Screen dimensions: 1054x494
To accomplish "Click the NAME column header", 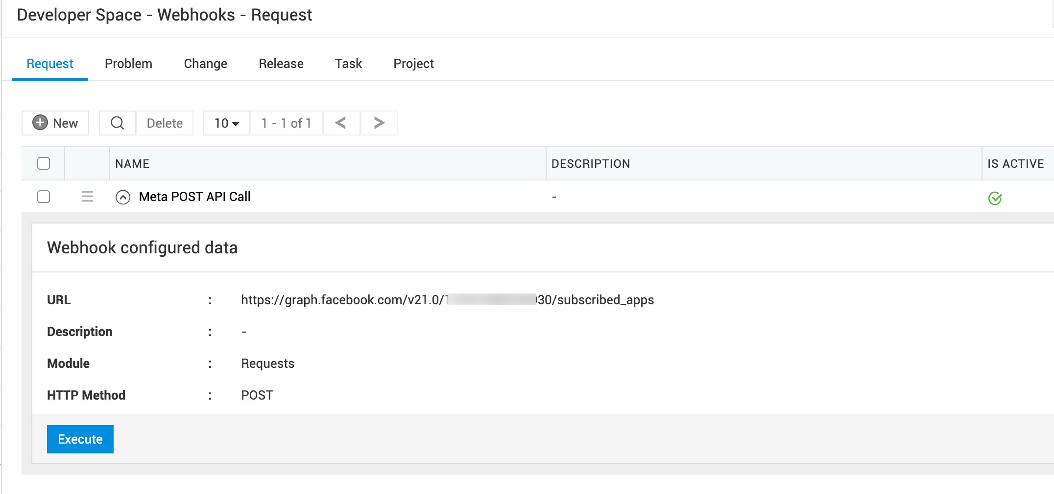I will pyautogui.click(x=132, y=164).
